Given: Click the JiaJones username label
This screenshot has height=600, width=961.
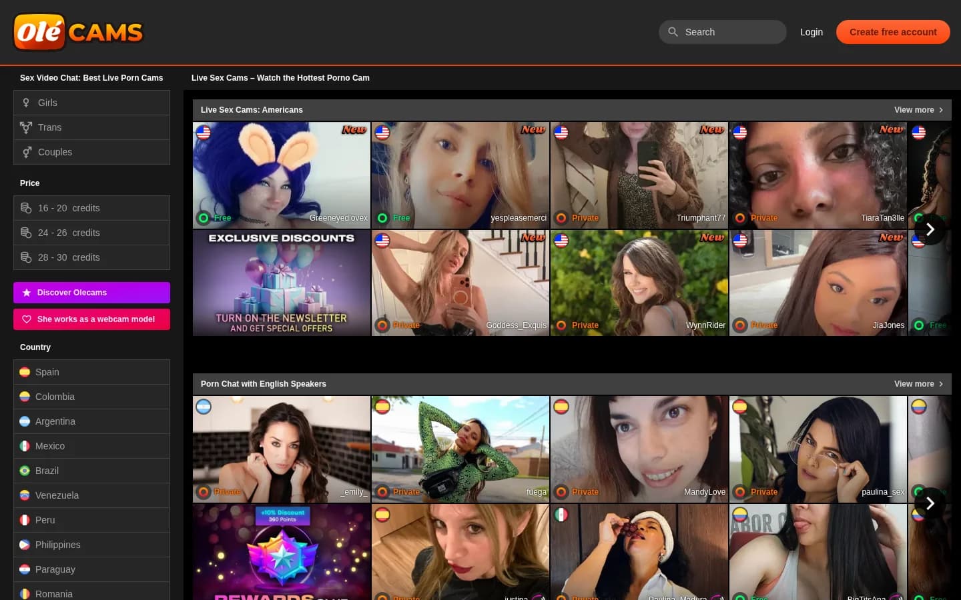Looking at the screenshot, I should [x=888, y=325].
